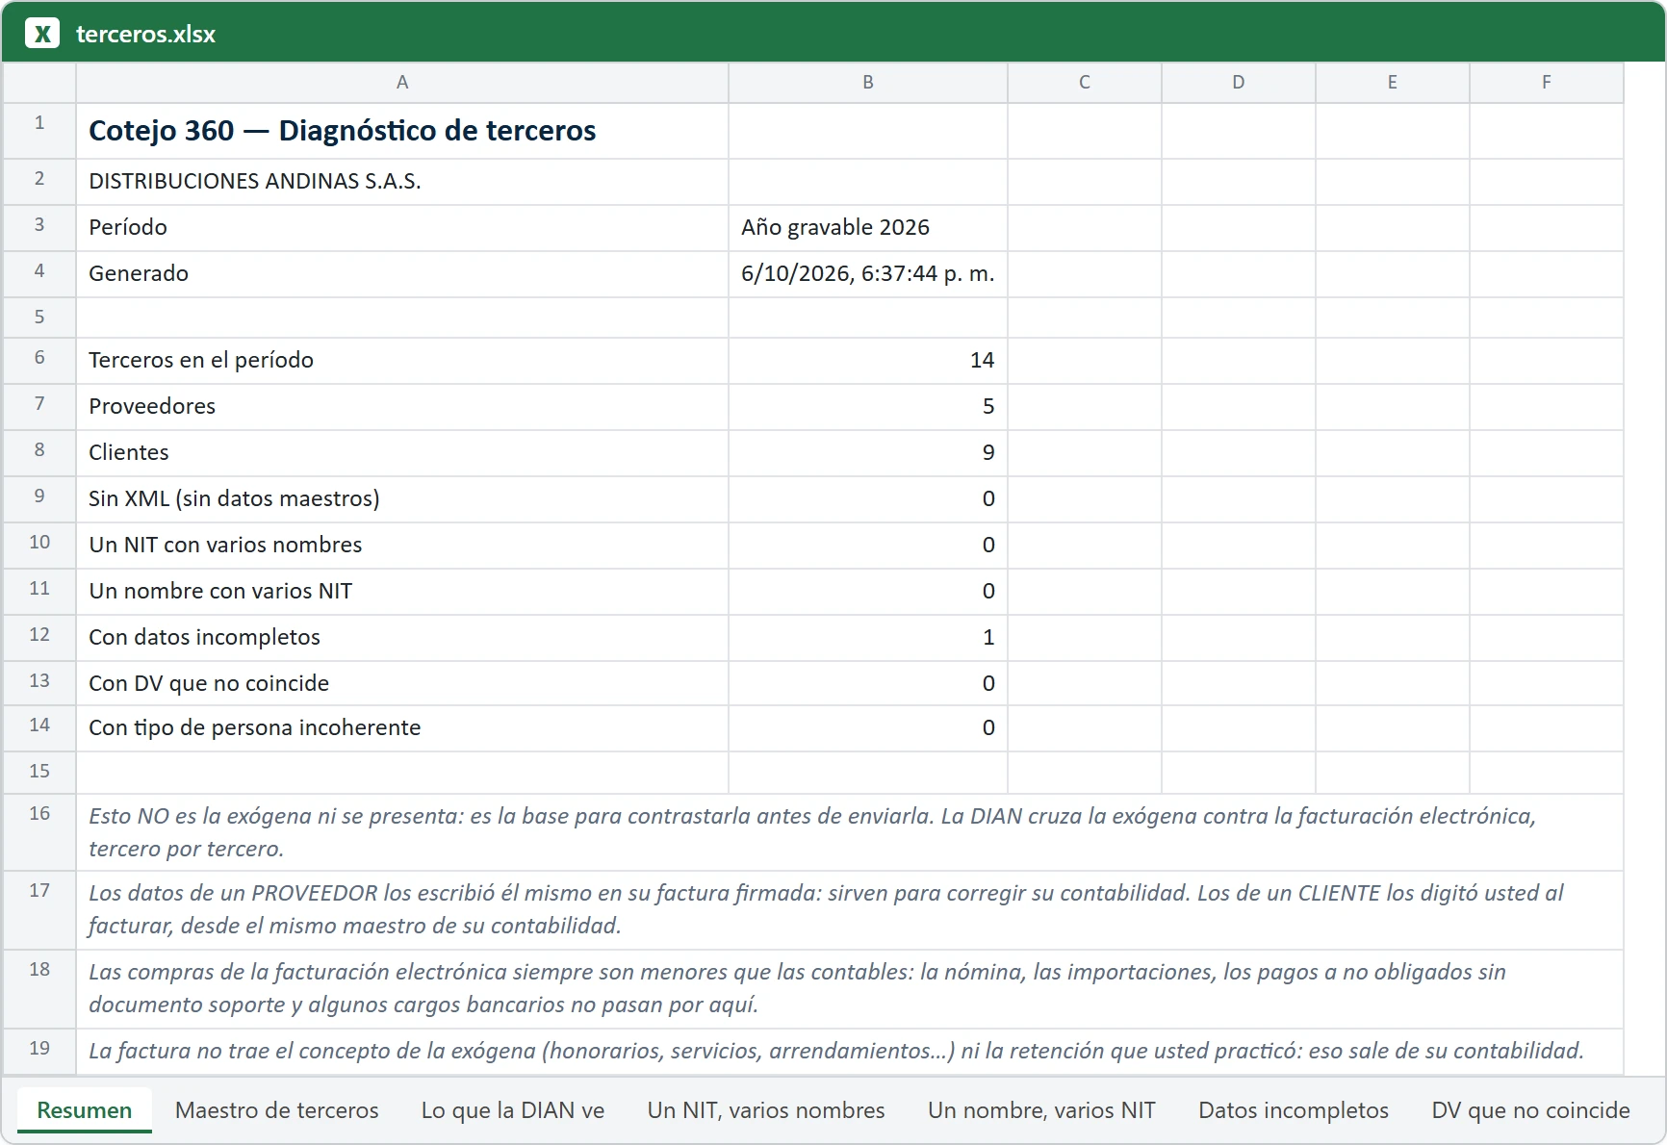Select column B header
Image resolution: width=1667 pixels, height=1145 pixels.
click(868, 83)
